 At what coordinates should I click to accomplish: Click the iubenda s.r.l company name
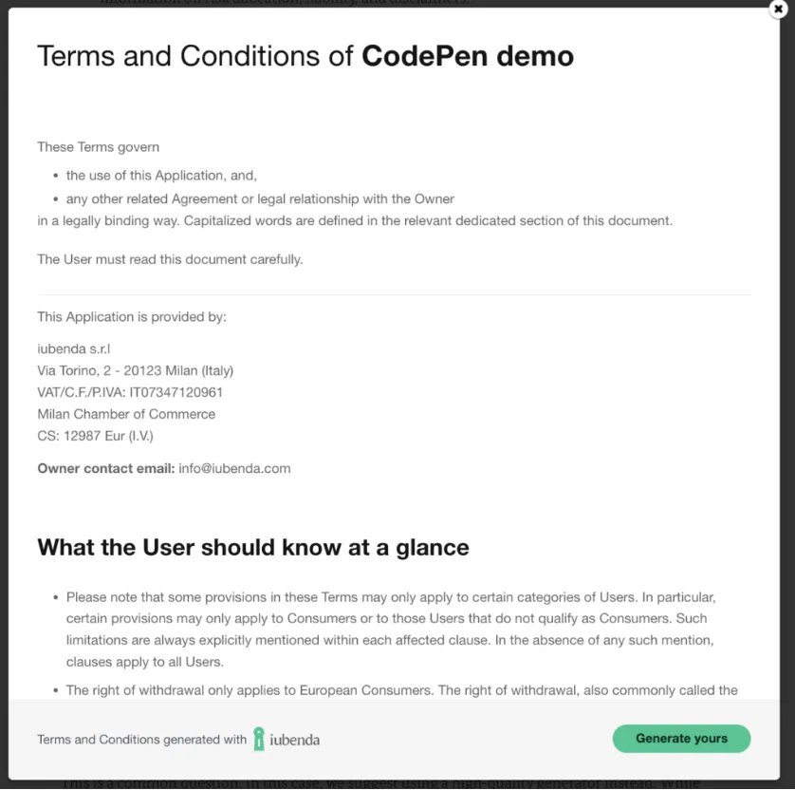pos(74,349)
